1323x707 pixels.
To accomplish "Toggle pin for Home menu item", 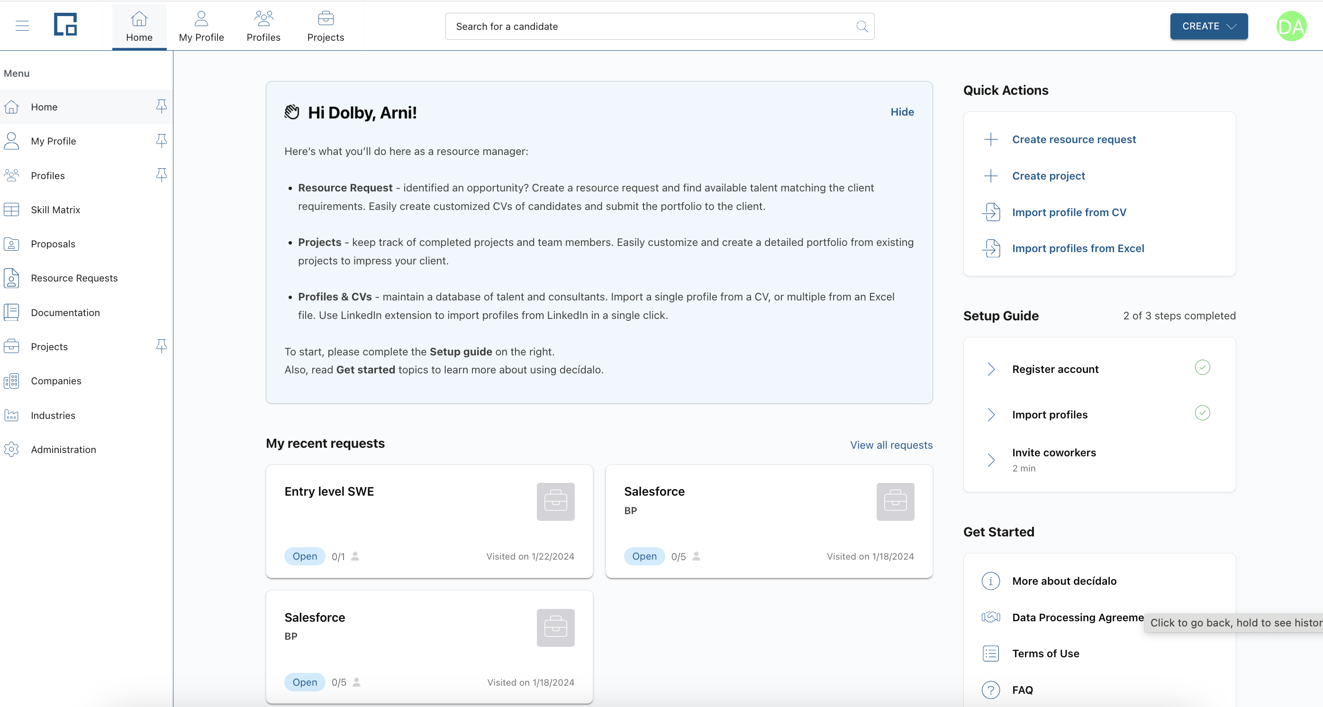I will pyautogui.click(x=161, y=106).
